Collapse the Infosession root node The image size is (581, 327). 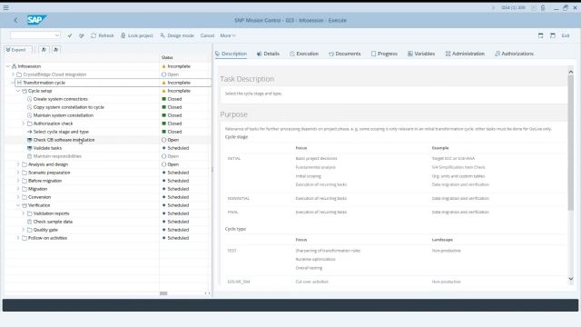click(8, 66)
